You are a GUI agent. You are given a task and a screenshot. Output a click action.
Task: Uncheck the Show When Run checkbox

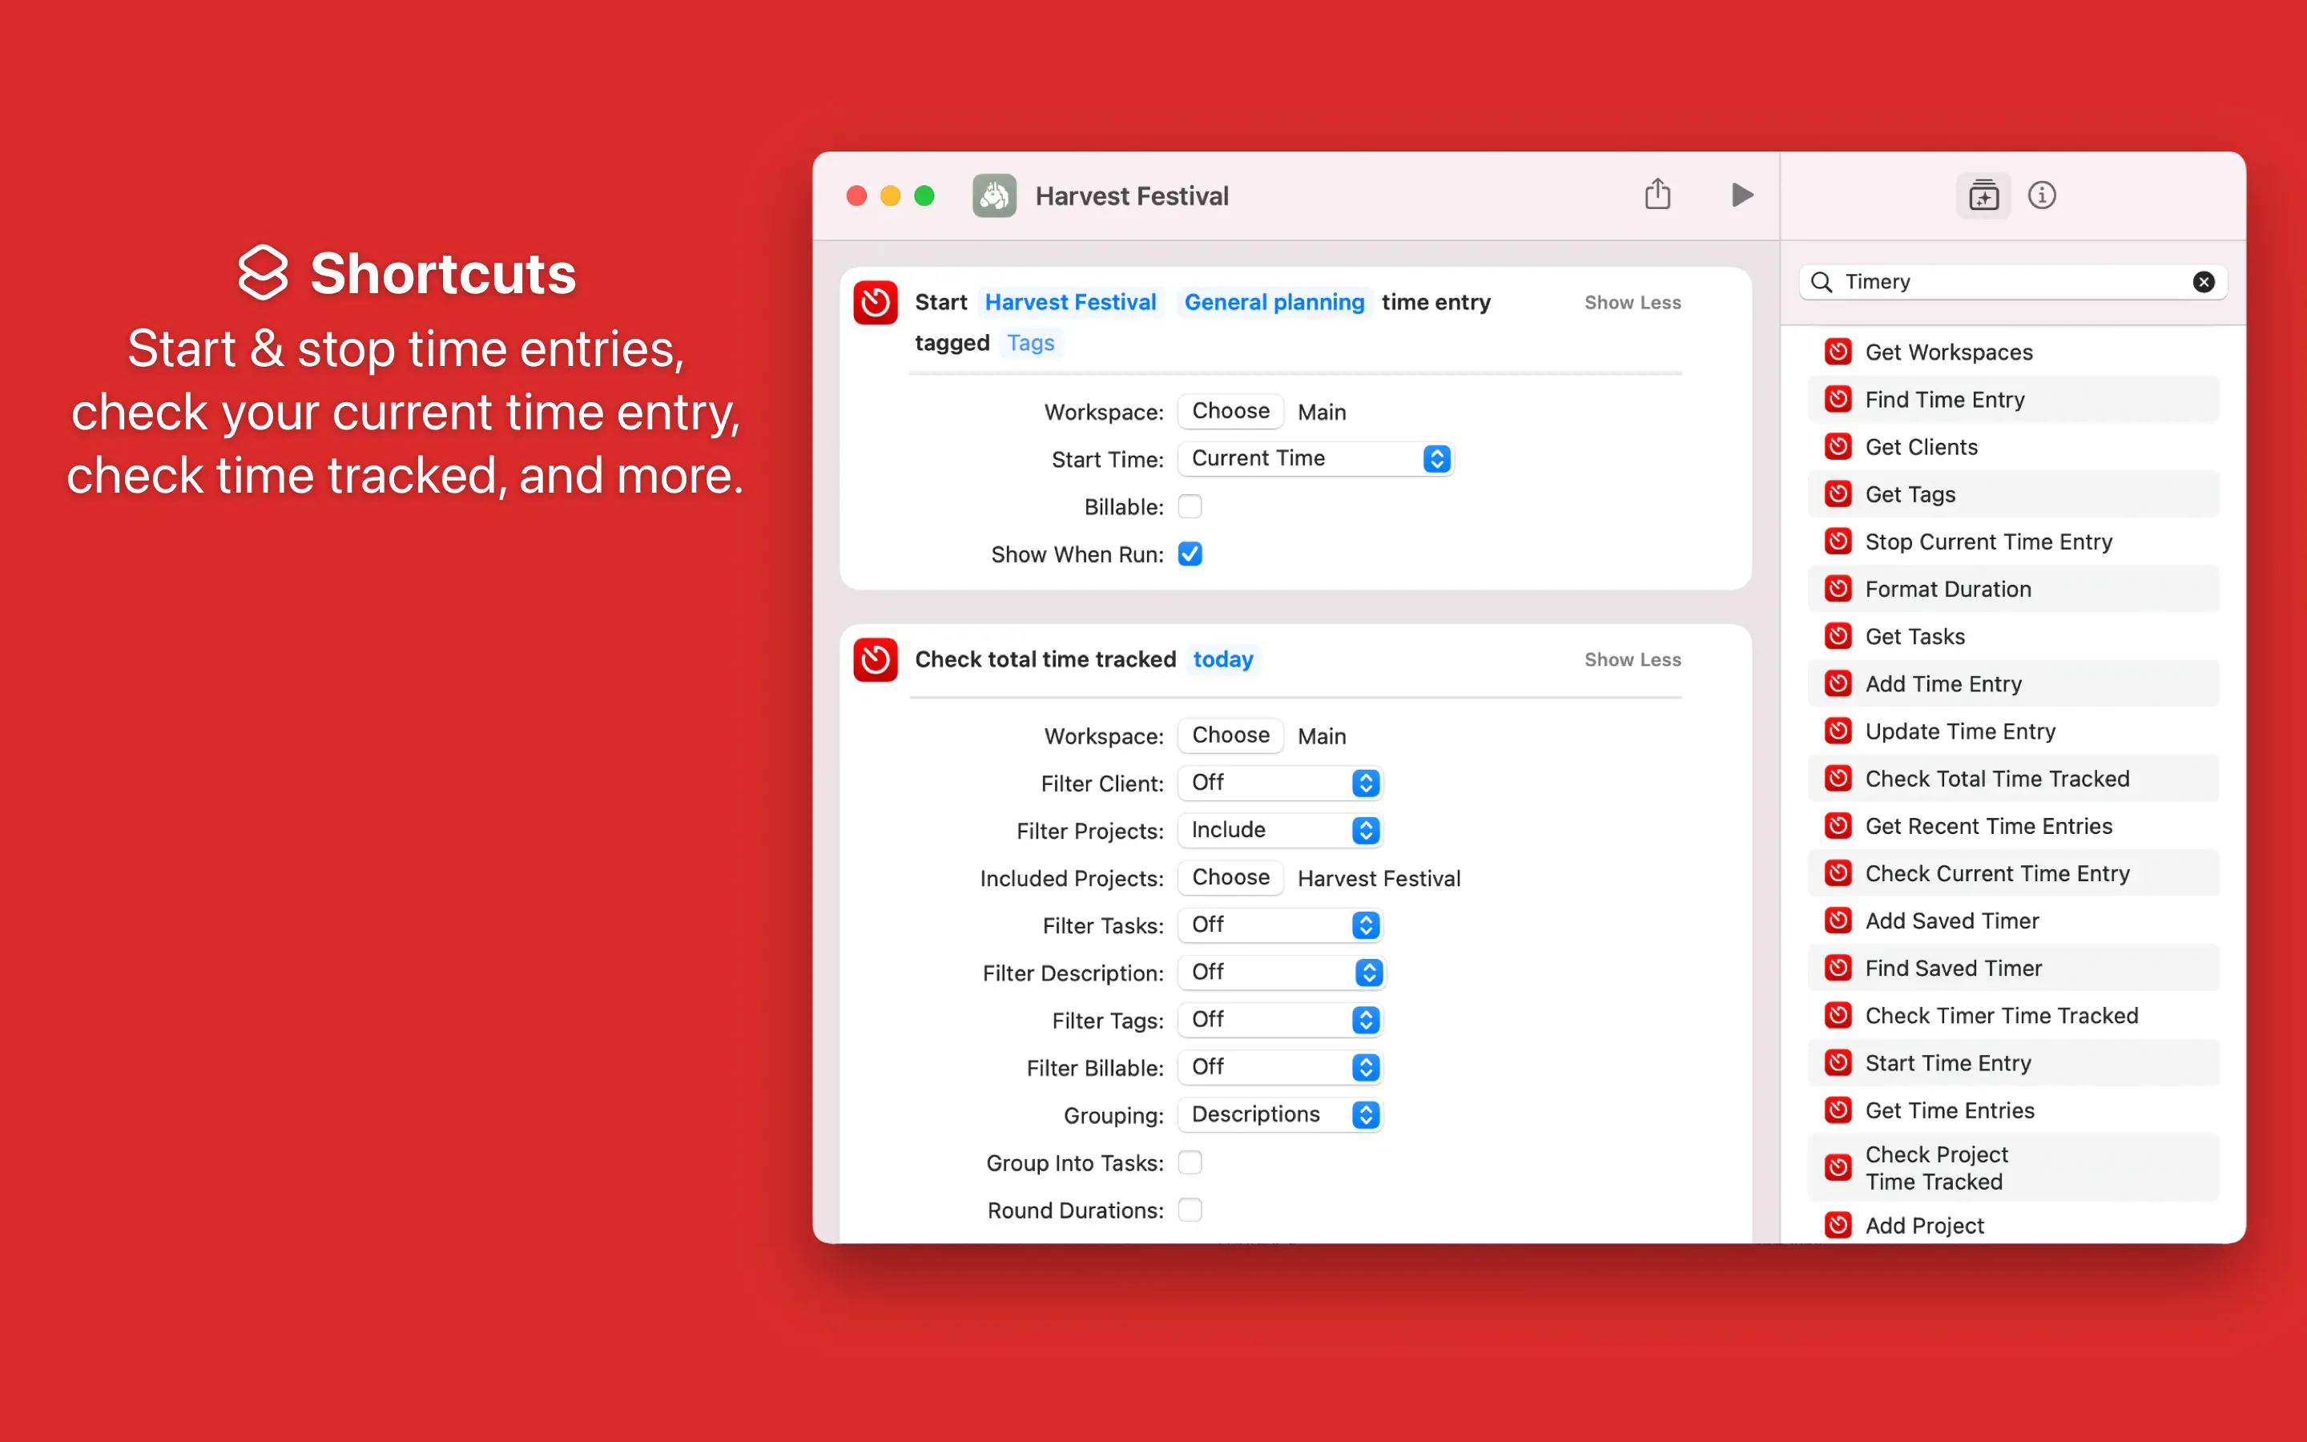pos(1190,554)
